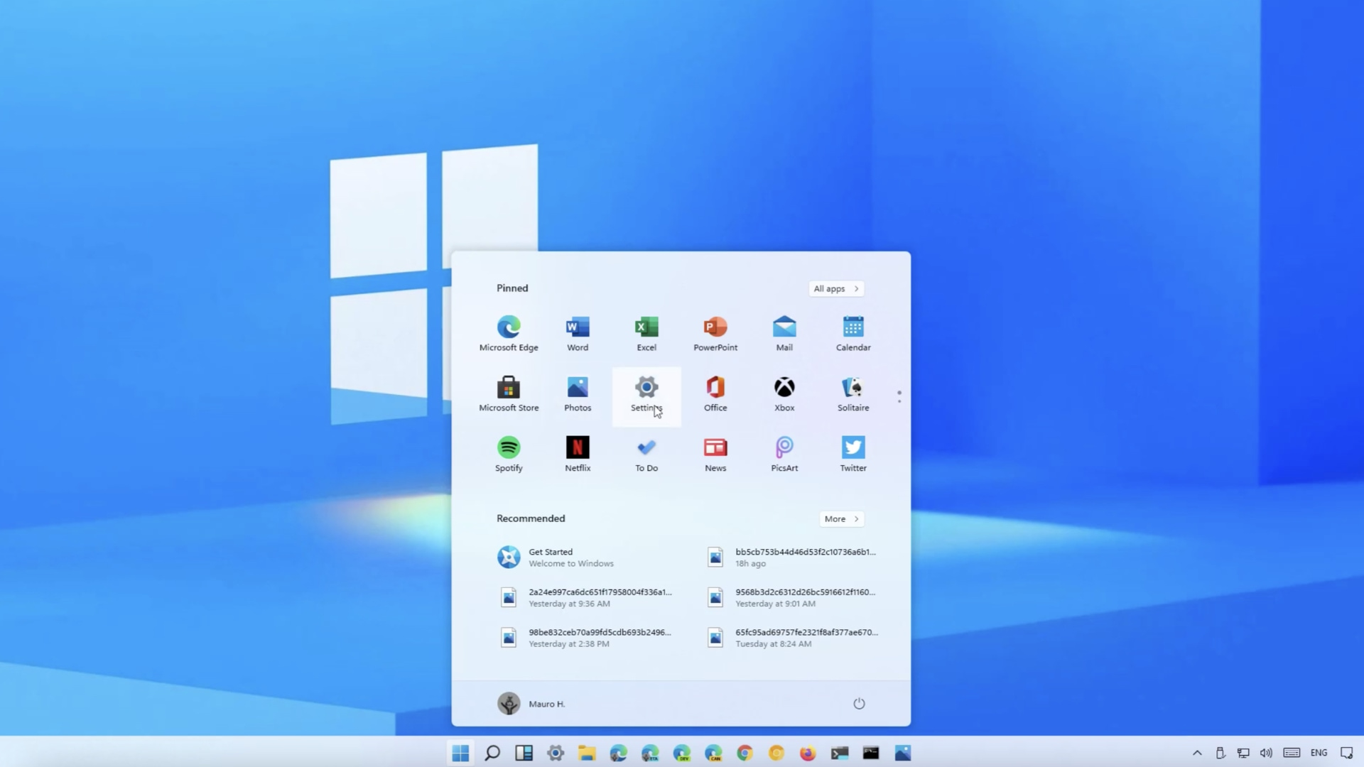Open Photos app on the taskbar
The height and width of the screenshot is (767, 1364).
click(903, 753)
